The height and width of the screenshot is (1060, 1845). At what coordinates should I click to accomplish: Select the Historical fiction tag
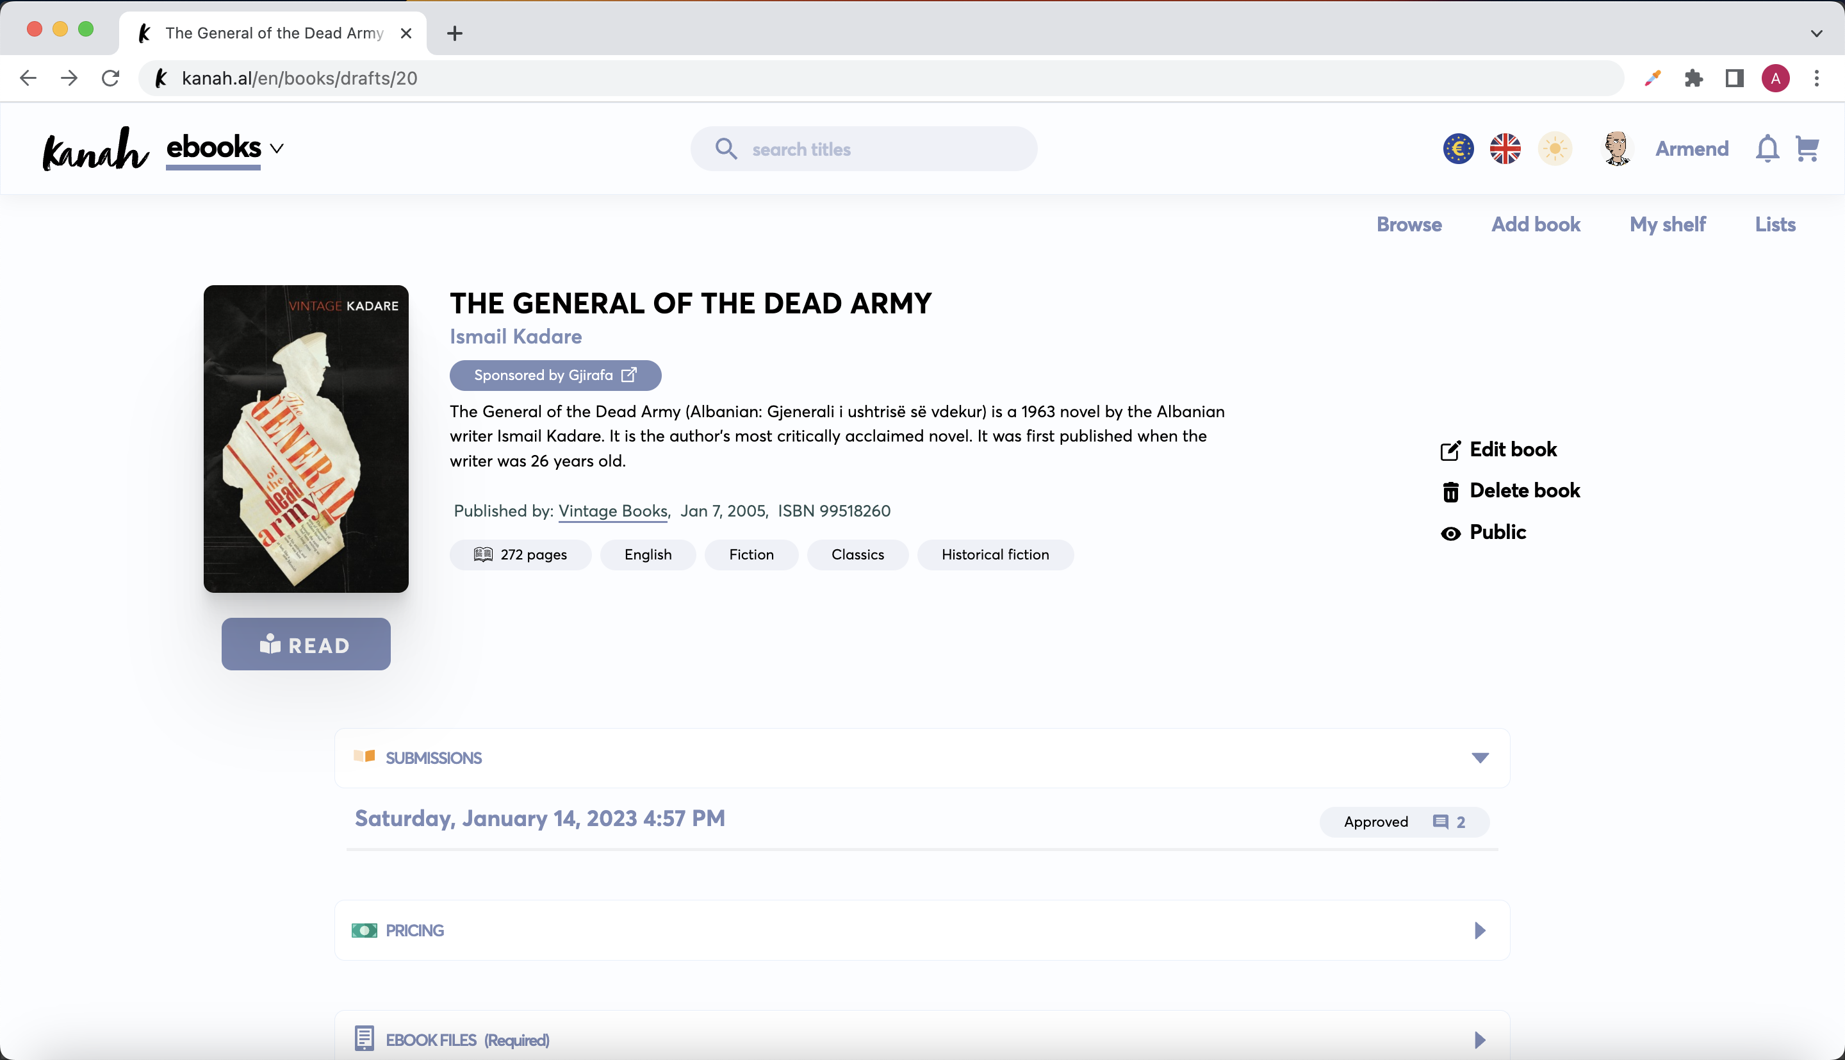pyautogui.click(x=996, y=555)
